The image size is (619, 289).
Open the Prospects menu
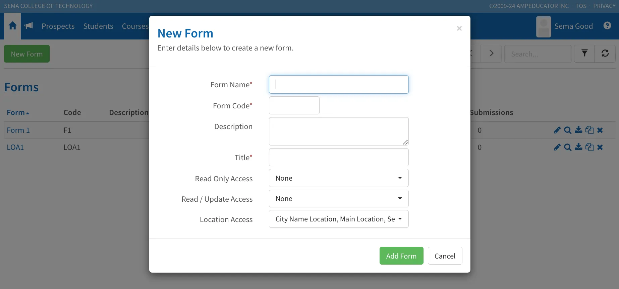click(58, 26)
